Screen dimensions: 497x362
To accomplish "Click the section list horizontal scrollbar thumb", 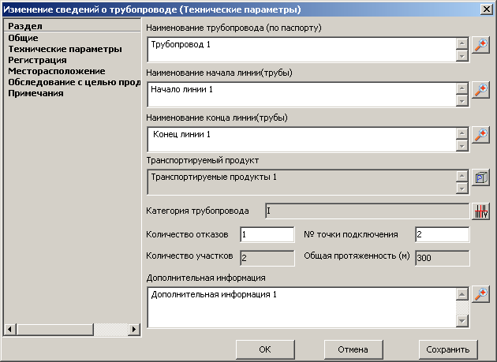I will (x=55, y=330).
